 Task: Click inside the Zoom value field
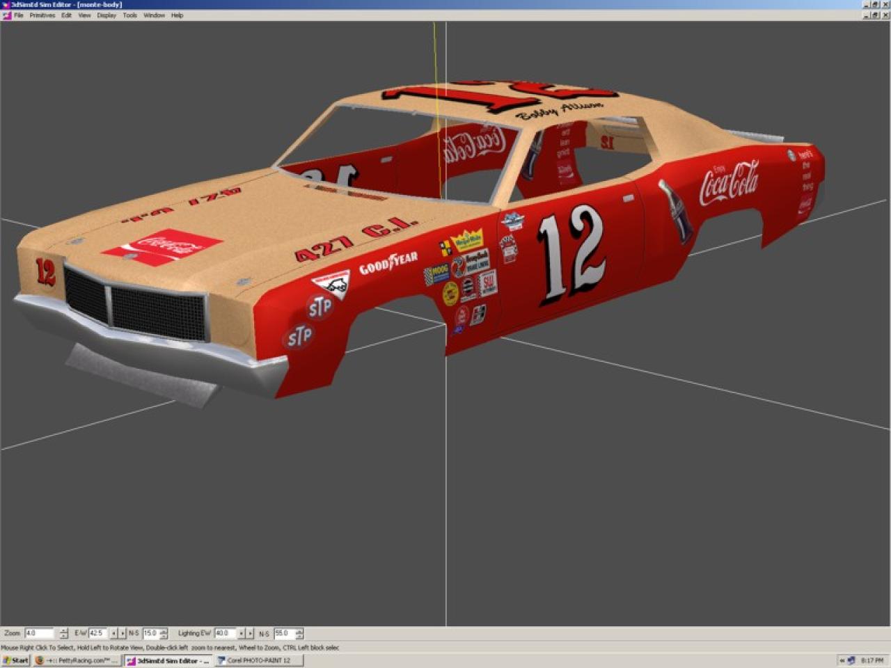pos(38,633)
